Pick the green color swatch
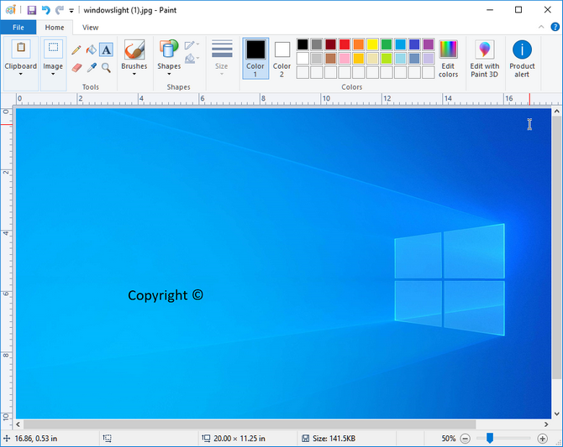The width and height of the screenshot is (563, 447). [387, 44]
